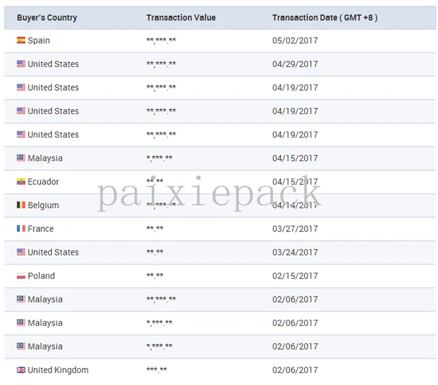Click the United Kingdom country label
The image size is (438, 385).
pos(58,370)
